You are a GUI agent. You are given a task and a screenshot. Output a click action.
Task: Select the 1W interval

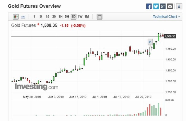pyautogui.click(x=80, y=17)
